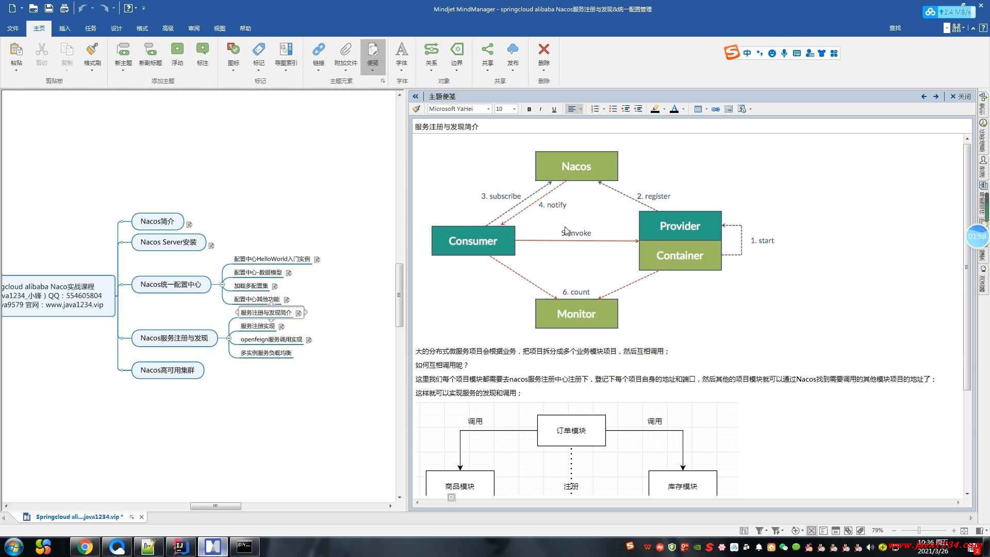This screenshot has height=557, width=990.
Task: Click the zoom in plus button
Action: coord(953,530)
